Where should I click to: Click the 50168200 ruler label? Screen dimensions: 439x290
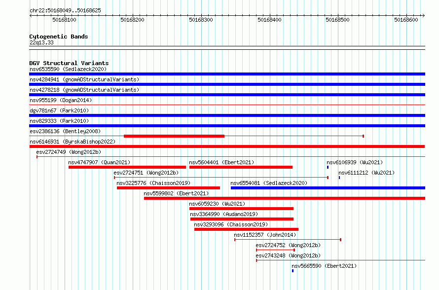point(132,20)
